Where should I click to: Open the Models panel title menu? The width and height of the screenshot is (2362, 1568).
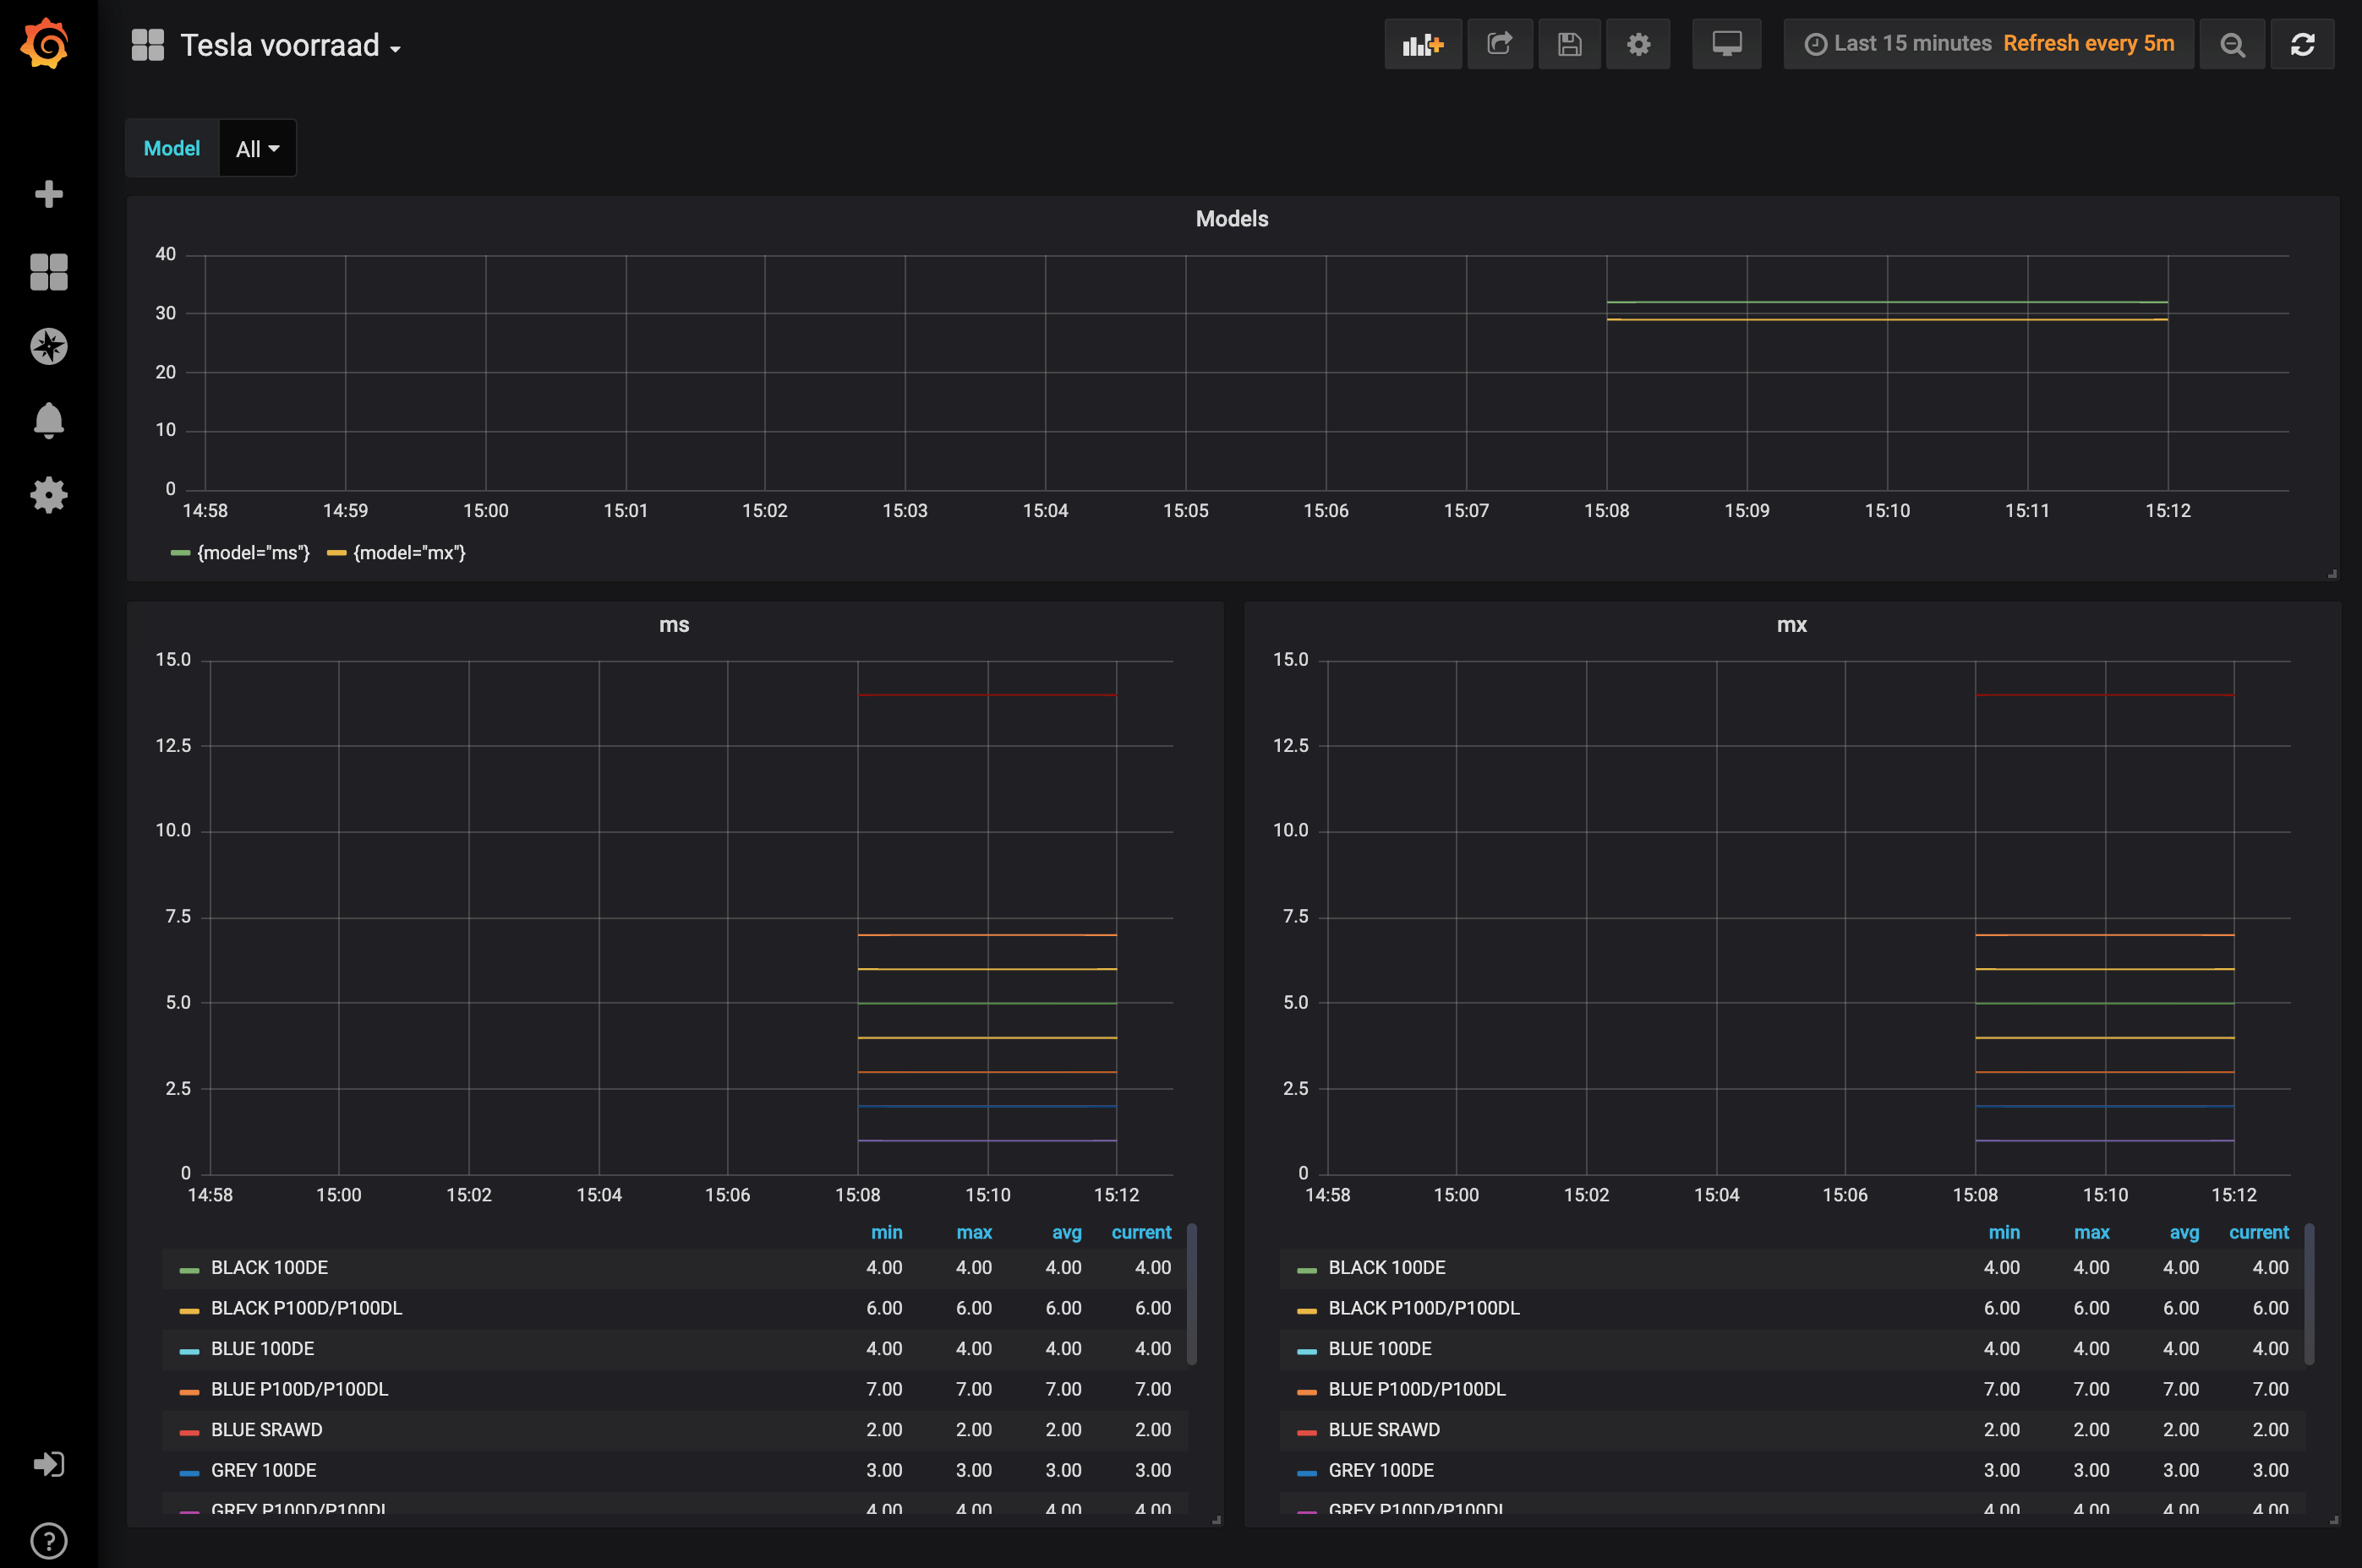tap(1232, 219)
